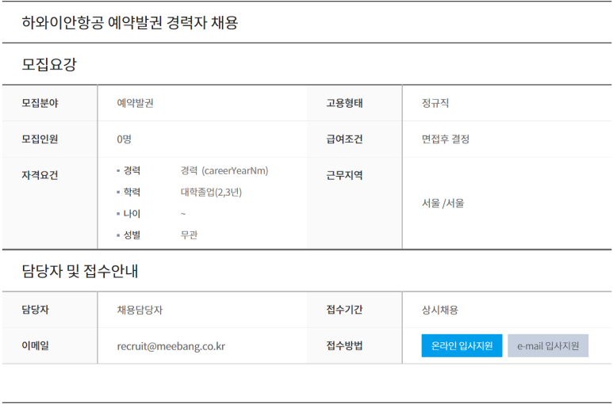Viewport: 613px width, 404px height.
Task: Click the e-mail 입사지원 button
Action: click(x=548, y=346)
